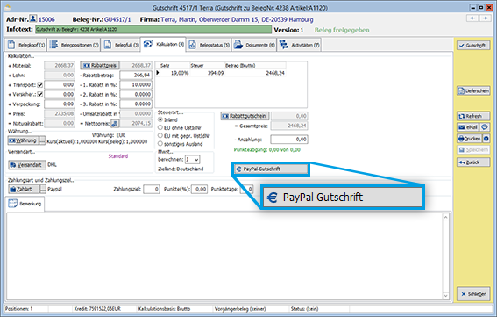497x317 pixels.
Task: Click the Firma Terra, Martin address link
Action: (x=237, y=19)
